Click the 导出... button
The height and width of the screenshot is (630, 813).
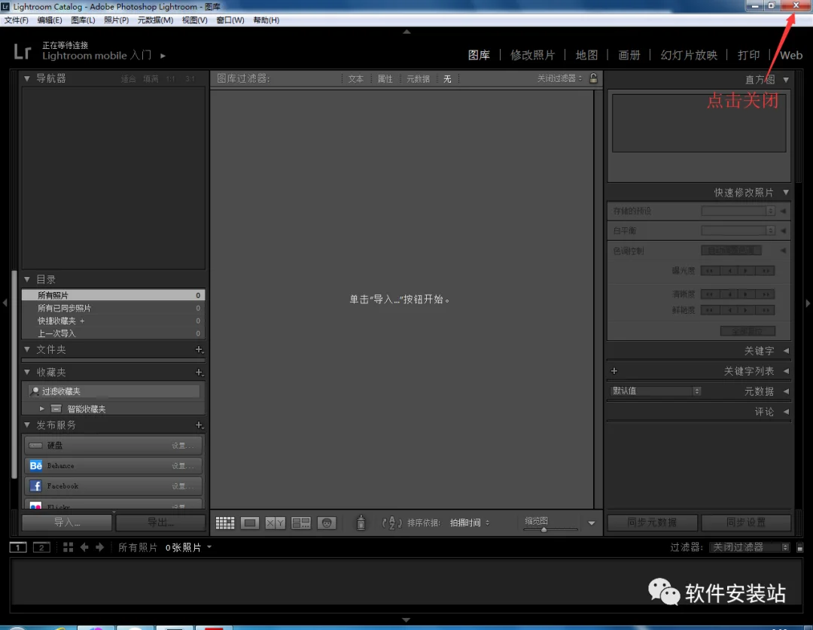160,522
